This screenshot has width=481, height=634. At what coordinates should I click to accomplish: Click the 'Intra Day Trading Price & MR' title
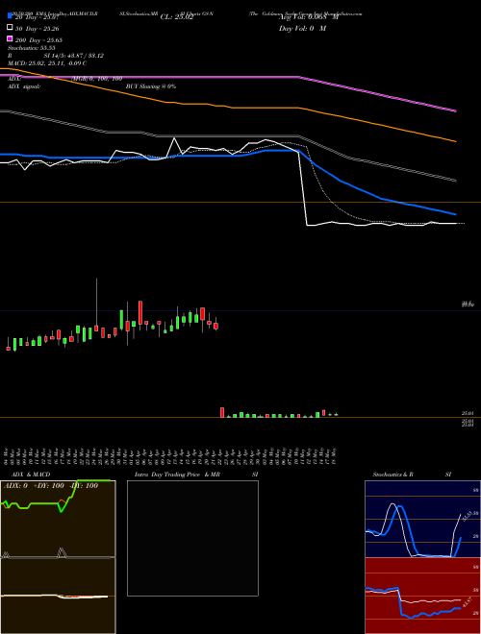pos(177,475)
